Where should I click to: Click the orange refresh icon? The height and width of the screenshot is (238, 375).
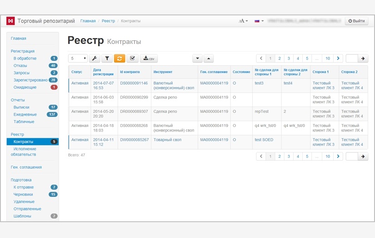(x=120, y=58)
